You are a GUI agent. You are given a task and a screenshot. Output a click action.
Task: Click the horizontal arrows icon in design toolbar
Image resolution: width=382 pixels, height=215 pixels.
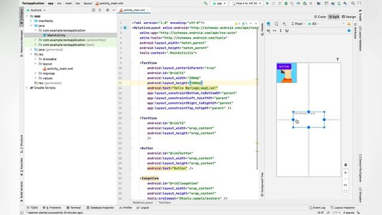click(x=275, y=30)
